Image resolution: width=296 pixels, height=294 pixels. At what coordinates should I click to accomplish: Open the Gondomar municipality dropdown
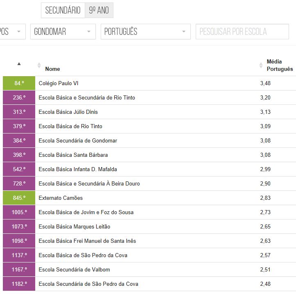(x=63, y=32)
